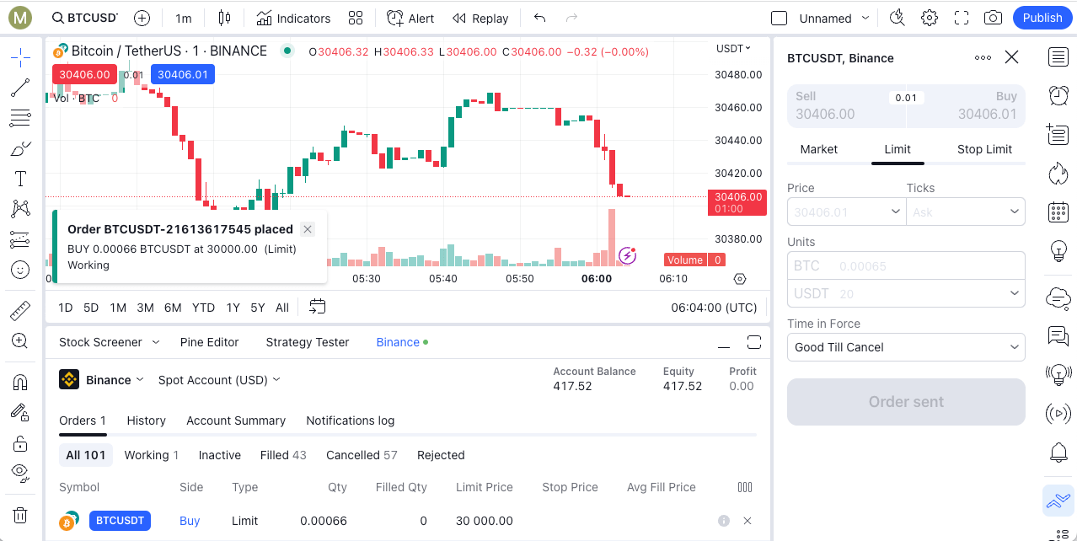Open the candlestick chart style selector

(223, 18)
